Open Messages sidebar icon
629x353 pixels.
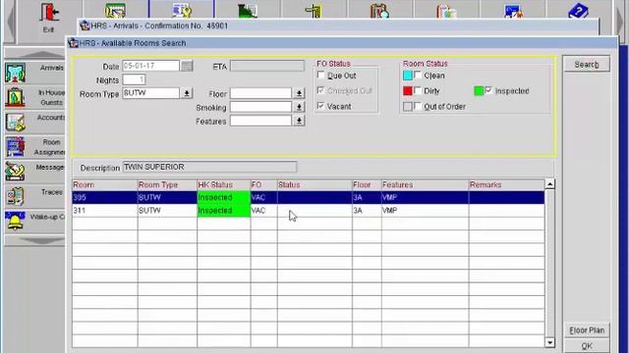tap(16, 172)
